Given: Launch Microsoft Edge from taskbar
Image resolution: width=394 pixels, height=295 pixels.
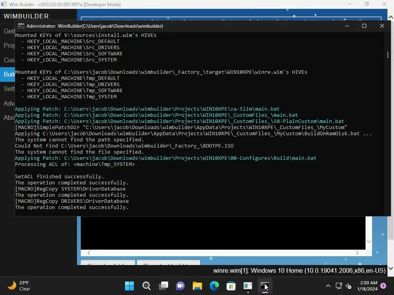Looking at the screenshot, I should [214, 286].
